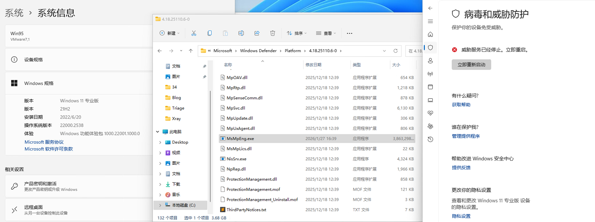Click the Explorer search box
This screenshot has height=222, width=595.
coord(414,51)
